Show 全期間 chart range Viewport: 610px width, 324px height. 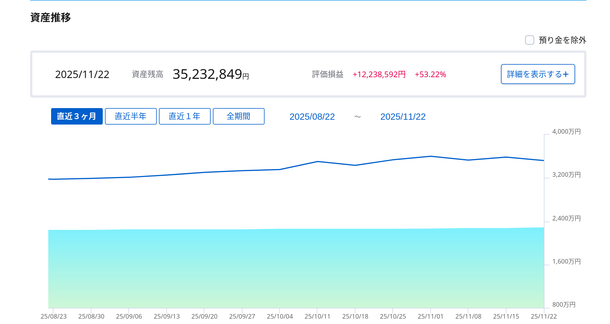tap(238, 116)
